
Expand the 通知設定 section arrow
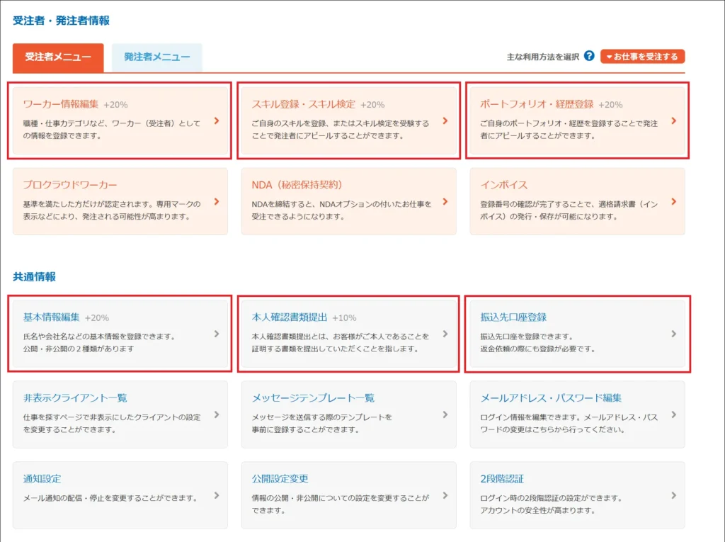tap(217, 496)
